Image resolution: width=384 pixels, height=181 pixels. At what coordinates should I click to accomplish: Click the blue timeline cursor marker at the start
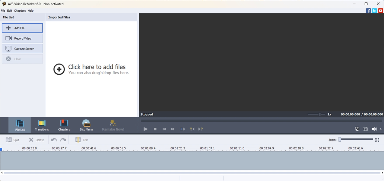pyautogui.click(x=1, y=150)
